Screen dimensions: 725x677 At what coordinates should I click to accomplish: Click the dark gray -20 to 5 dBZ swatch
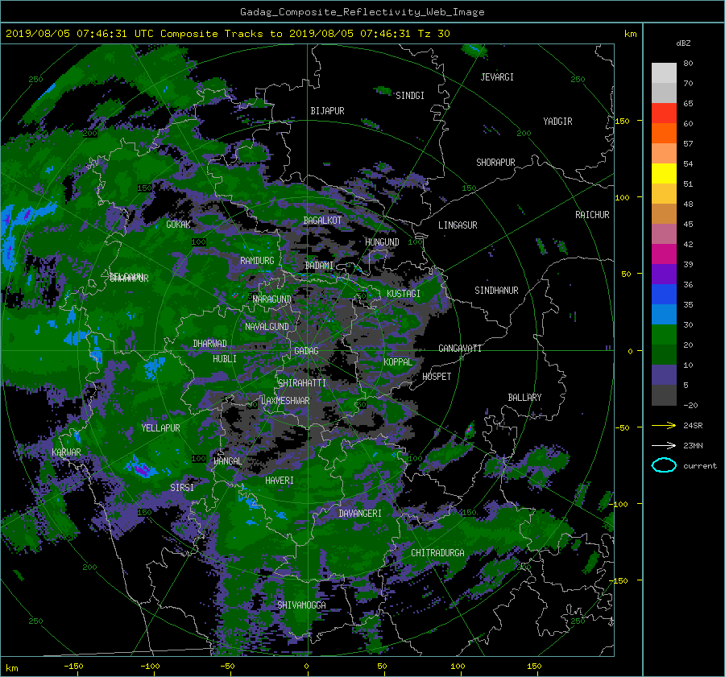coord(664,394)
